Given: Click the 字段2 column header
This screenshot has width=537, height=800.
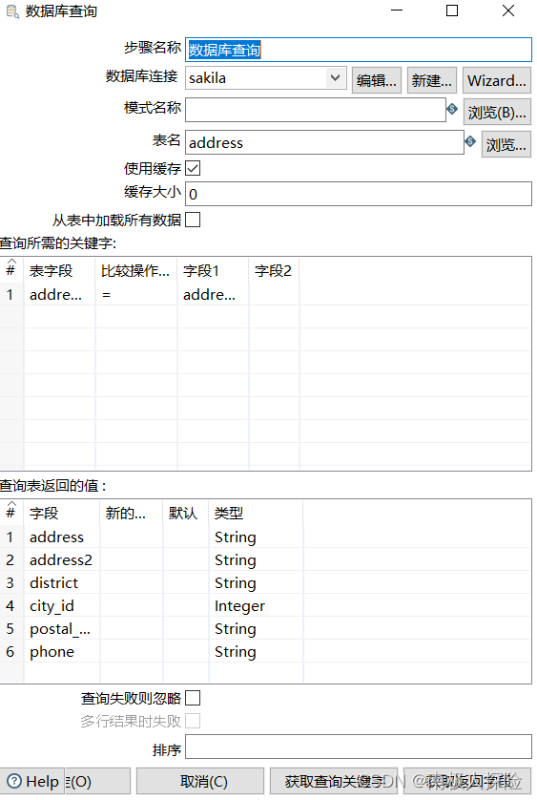Looking at the screenshot, I should [274, 270].
